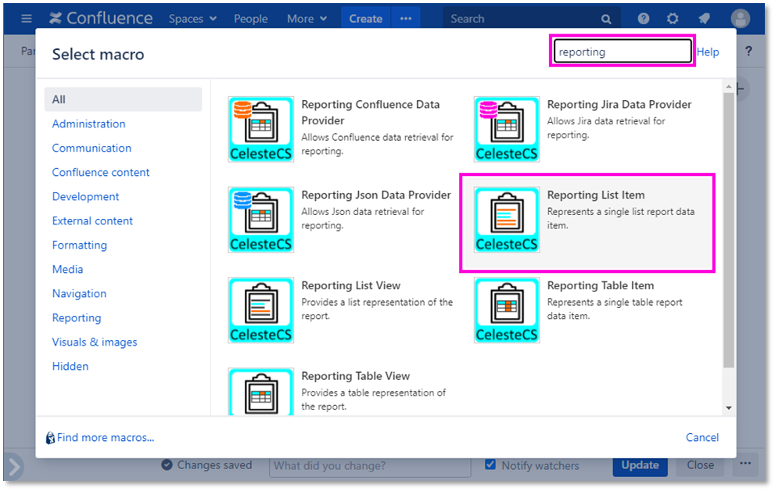The width and height of the screenshot is (775, 491).
Task: Click the Create button
Action: click(366, 18)
